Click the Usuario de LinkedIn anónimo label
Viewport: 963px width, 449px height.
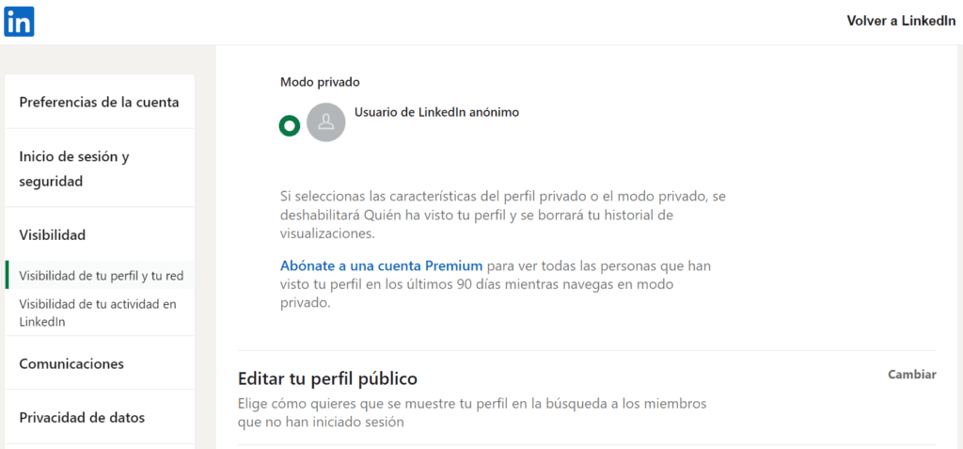point(436,113)
